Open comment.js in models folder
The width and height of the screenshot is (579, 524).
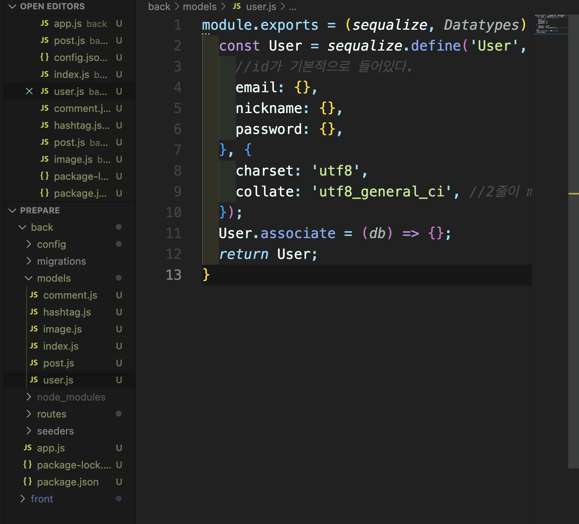click(x=70, y=295)
